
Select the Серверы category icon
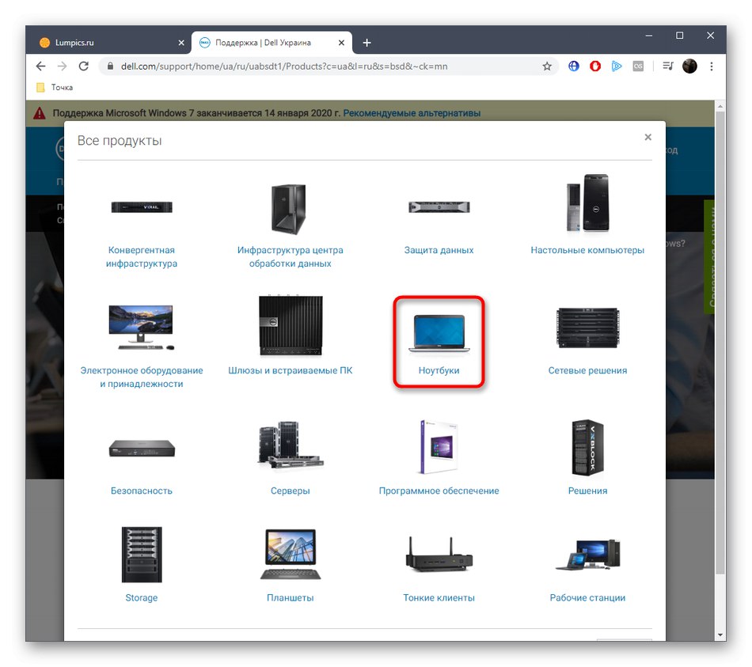pyautogui.click(x=290, y=447)
